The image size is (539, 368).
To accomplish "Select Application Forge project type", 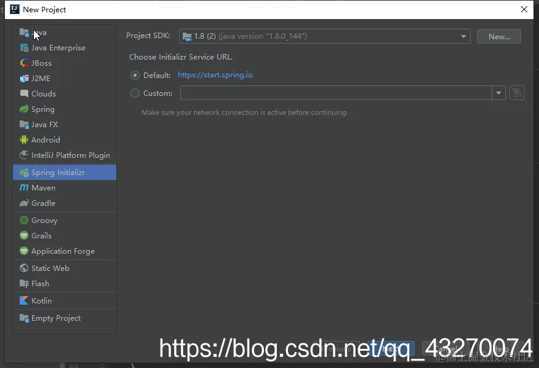I will (65, 251).
